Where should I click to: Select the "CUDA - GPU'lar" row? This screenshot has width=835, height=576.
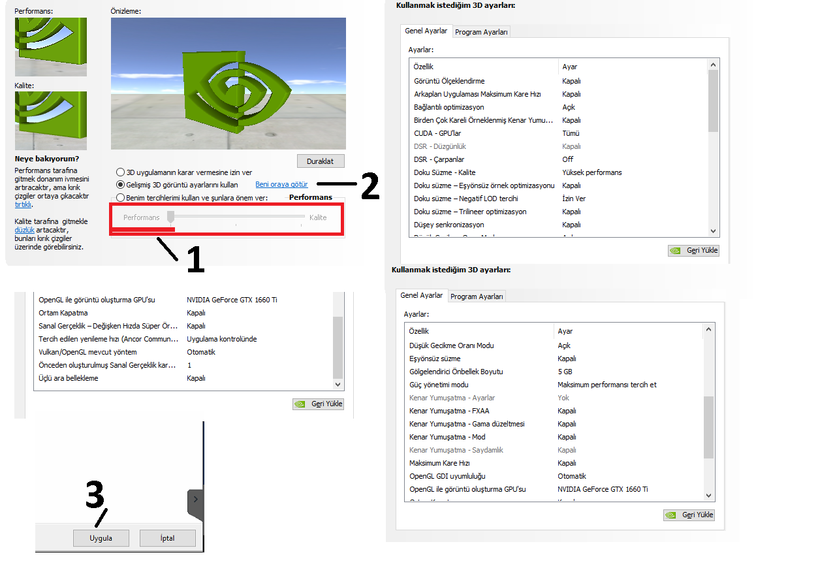(558, 133)
